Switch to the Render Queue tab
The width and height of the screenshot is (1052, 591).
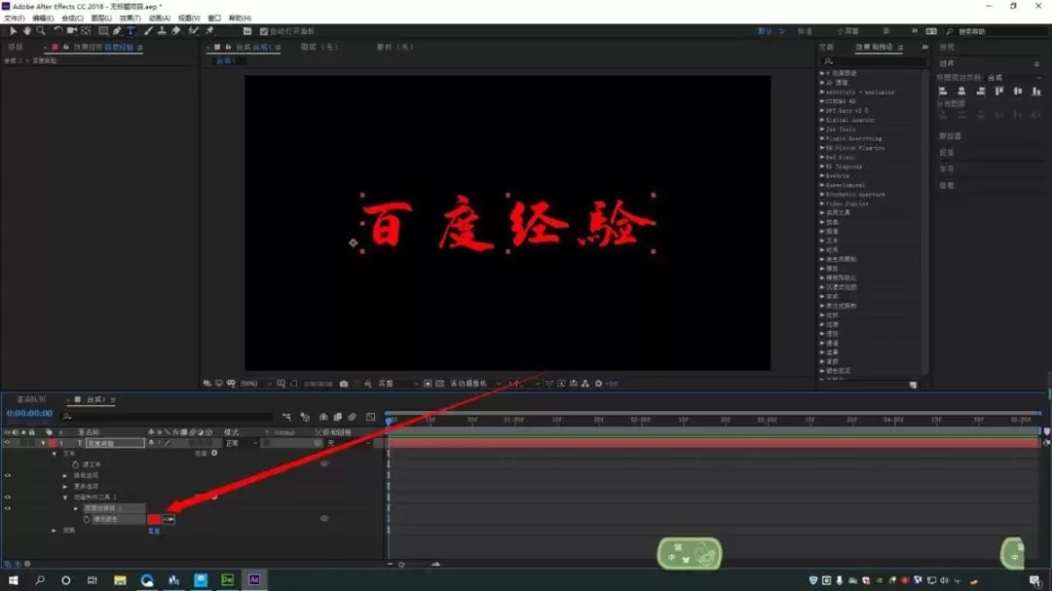click(31, 399)
